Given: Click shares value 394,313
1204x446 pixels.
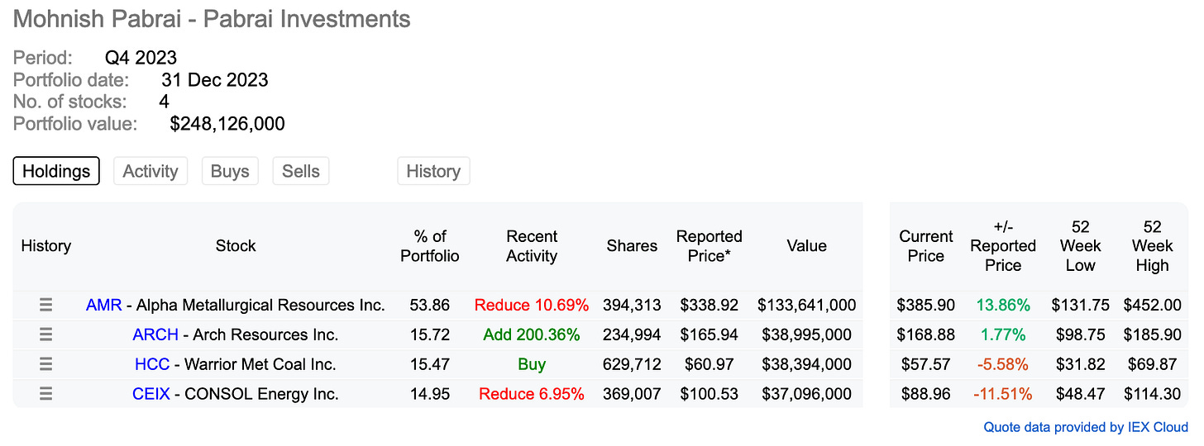Looking at the screenshot, I should tap(633, 306).
